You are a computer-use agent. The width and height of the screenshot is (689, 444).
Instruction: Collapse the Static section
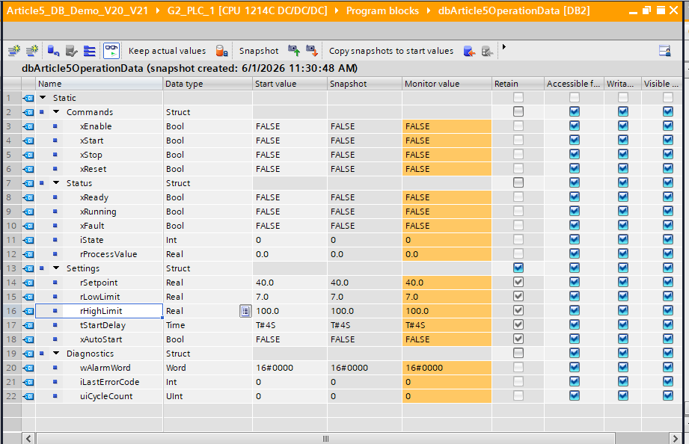[x=43, y=97]
